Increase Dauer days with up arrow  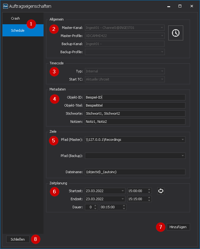[x=95, y=206]
